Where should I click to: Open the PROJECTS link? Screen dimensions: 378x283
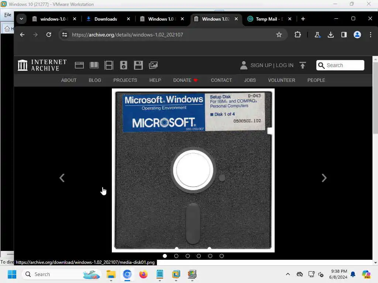pos(125,80)
